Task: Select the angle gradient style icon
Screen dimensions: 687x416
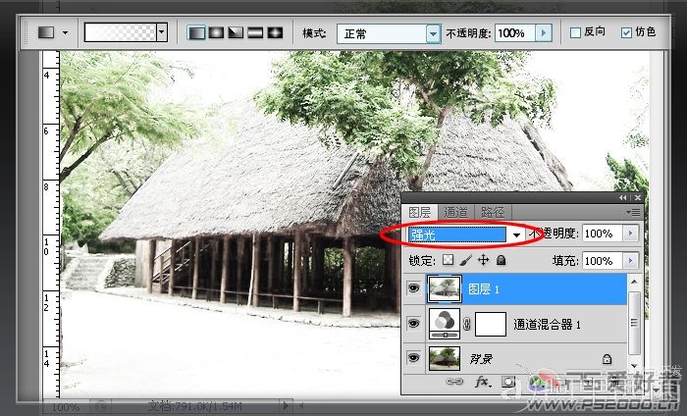Action: [x=236, y=32]
